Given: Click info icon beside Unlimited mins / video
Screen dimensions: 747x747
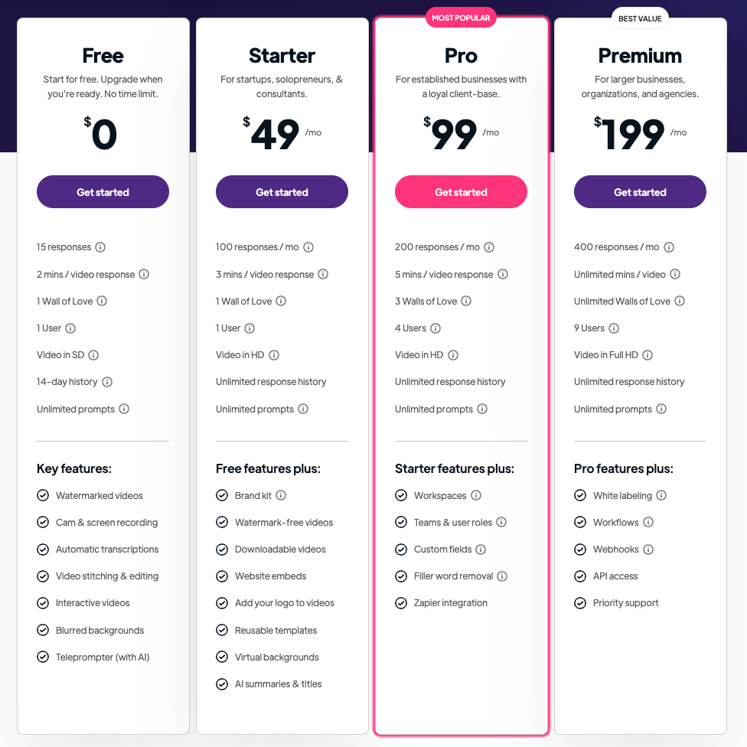Looking at the screenshot, I should (674, 275).
